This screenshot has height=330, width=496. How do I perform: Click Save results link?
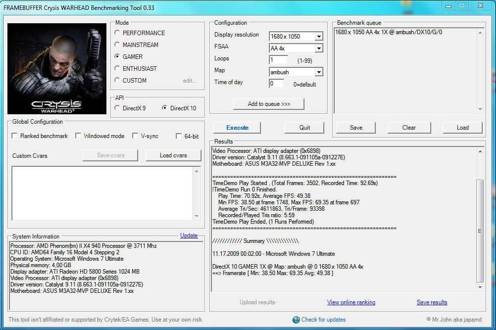pos(432,302)
